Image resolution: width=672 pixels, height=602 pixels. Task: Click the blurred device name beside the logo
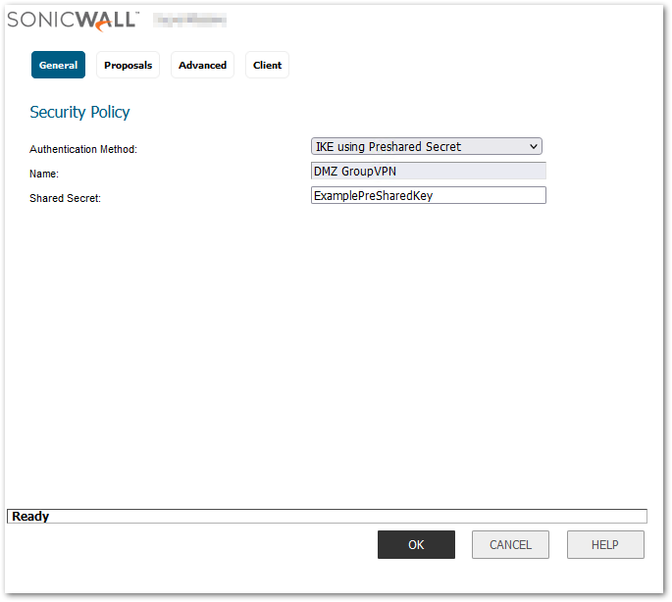[189, 20]
